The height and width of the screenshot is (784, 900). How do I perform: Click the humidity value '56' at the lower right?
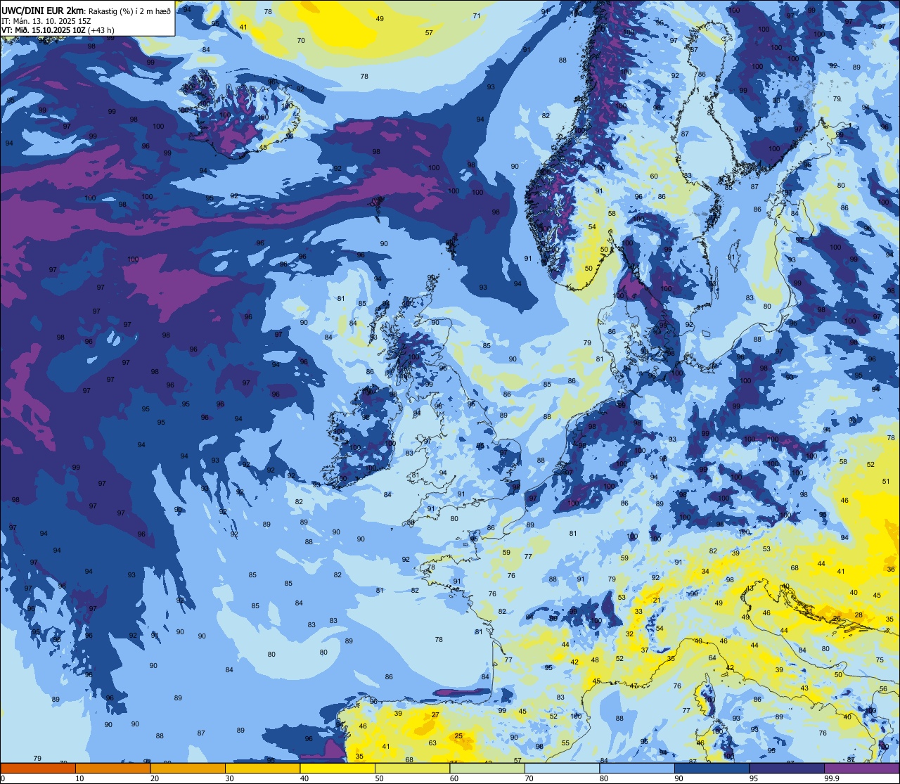pyautogui.click(x=883, y=688)
